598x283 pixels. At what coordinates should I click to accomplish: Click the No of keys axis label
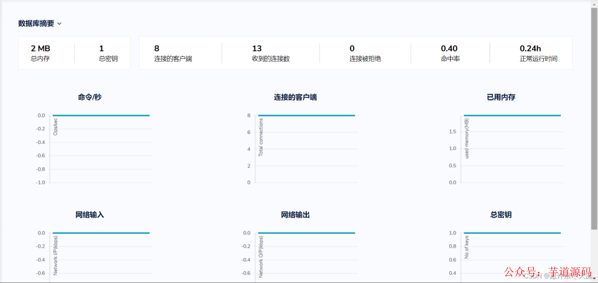[467, 247]
